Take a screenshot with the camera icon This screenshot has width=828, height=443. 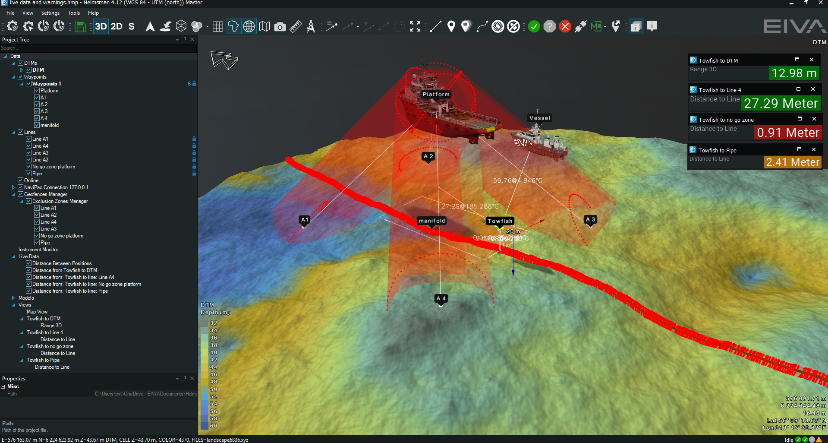280,27
